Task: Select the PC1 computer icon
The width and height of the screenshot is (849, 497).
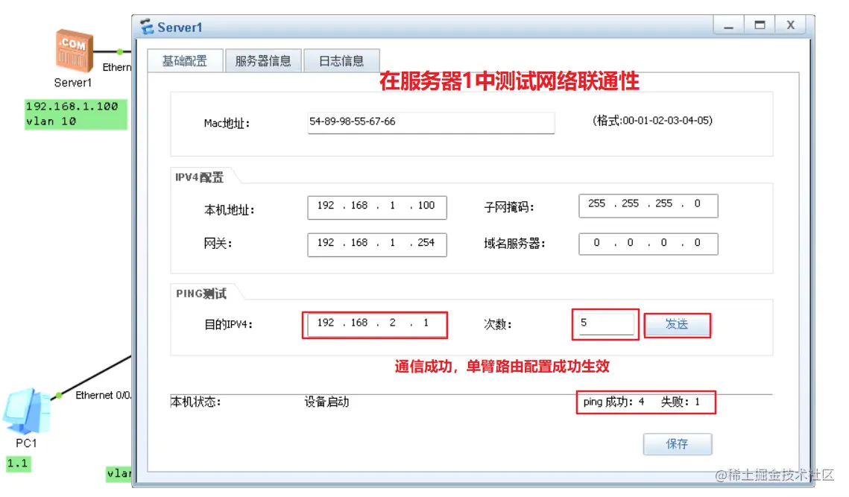Action: (28, 411)
